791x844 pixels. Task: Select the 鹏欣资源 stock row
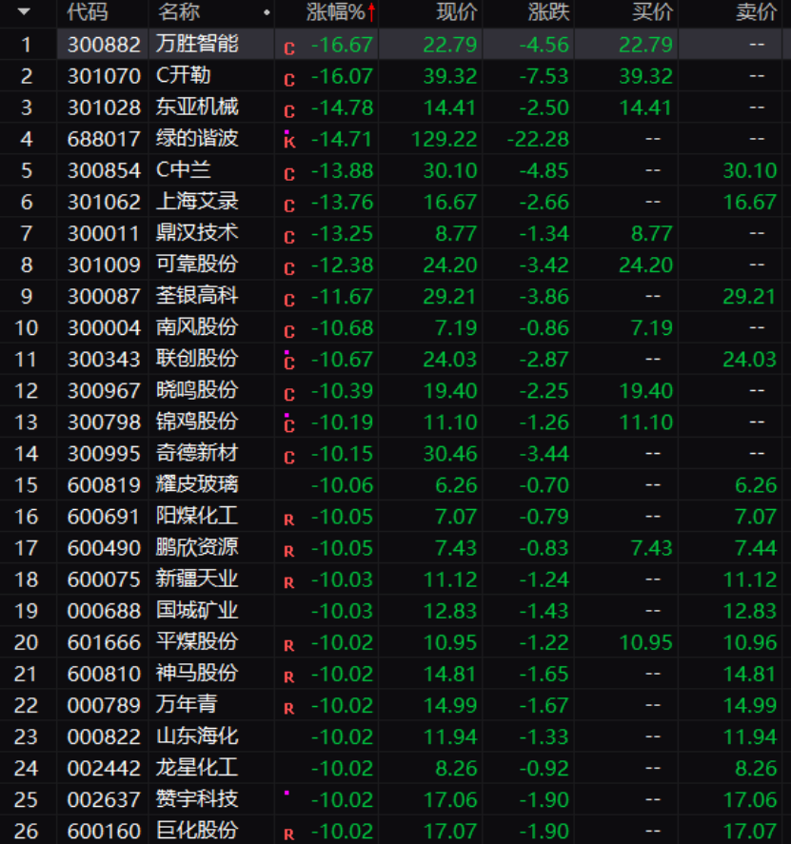click(197, 547)
